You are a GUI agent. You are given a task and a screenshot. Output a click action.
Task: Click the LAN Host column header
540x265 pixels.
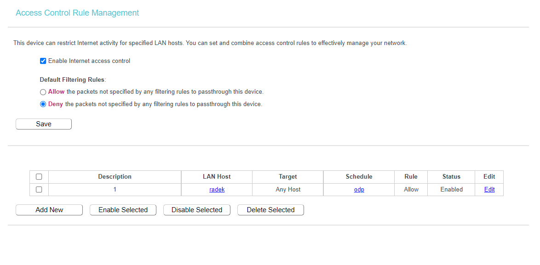217,177
